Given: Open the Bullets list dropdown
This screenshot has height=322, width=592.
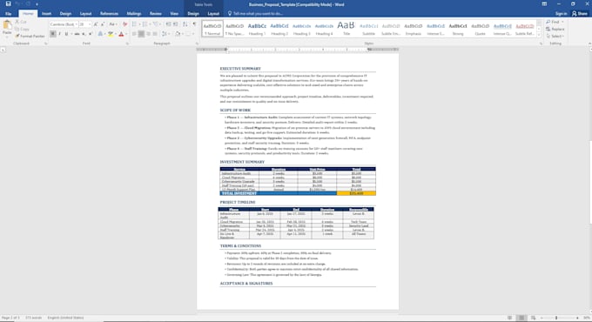Looking at the screenshot, I should click(x=139, y=24).
